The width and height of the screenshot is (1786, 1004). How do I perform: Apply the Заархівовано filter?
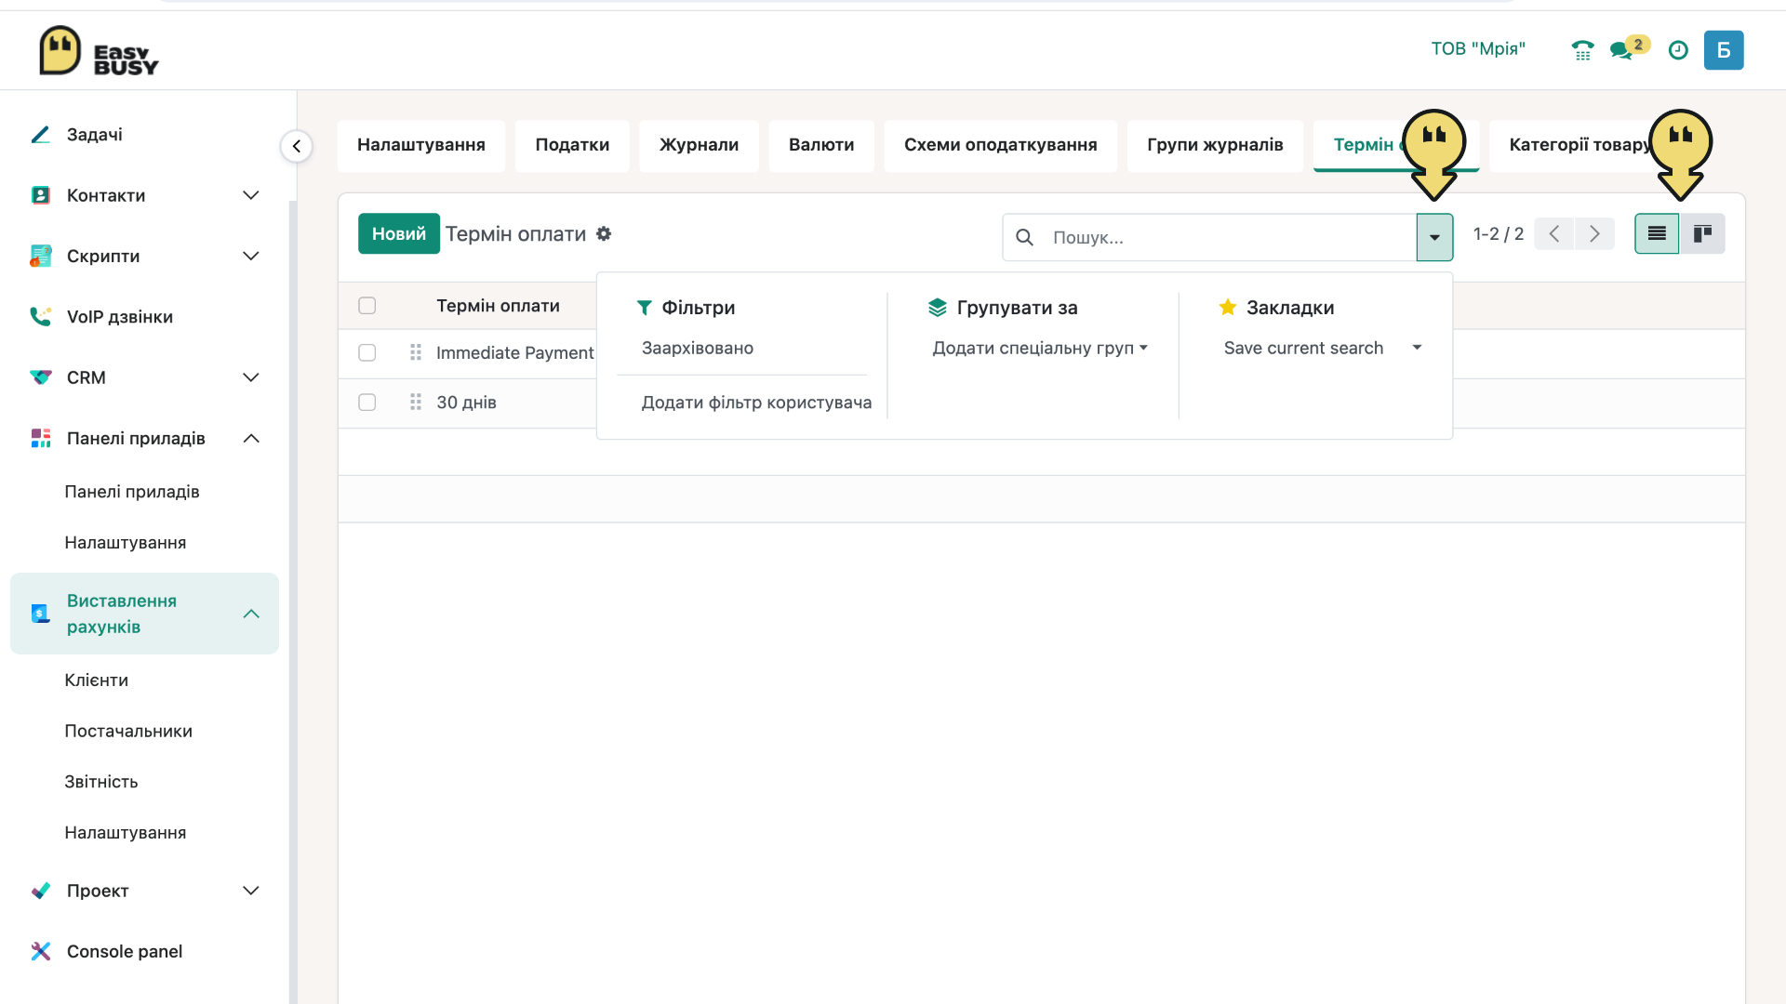click(x=698, y=348)
